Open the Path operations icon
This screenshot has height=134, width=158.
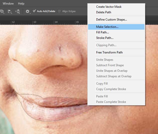(2, 11)
